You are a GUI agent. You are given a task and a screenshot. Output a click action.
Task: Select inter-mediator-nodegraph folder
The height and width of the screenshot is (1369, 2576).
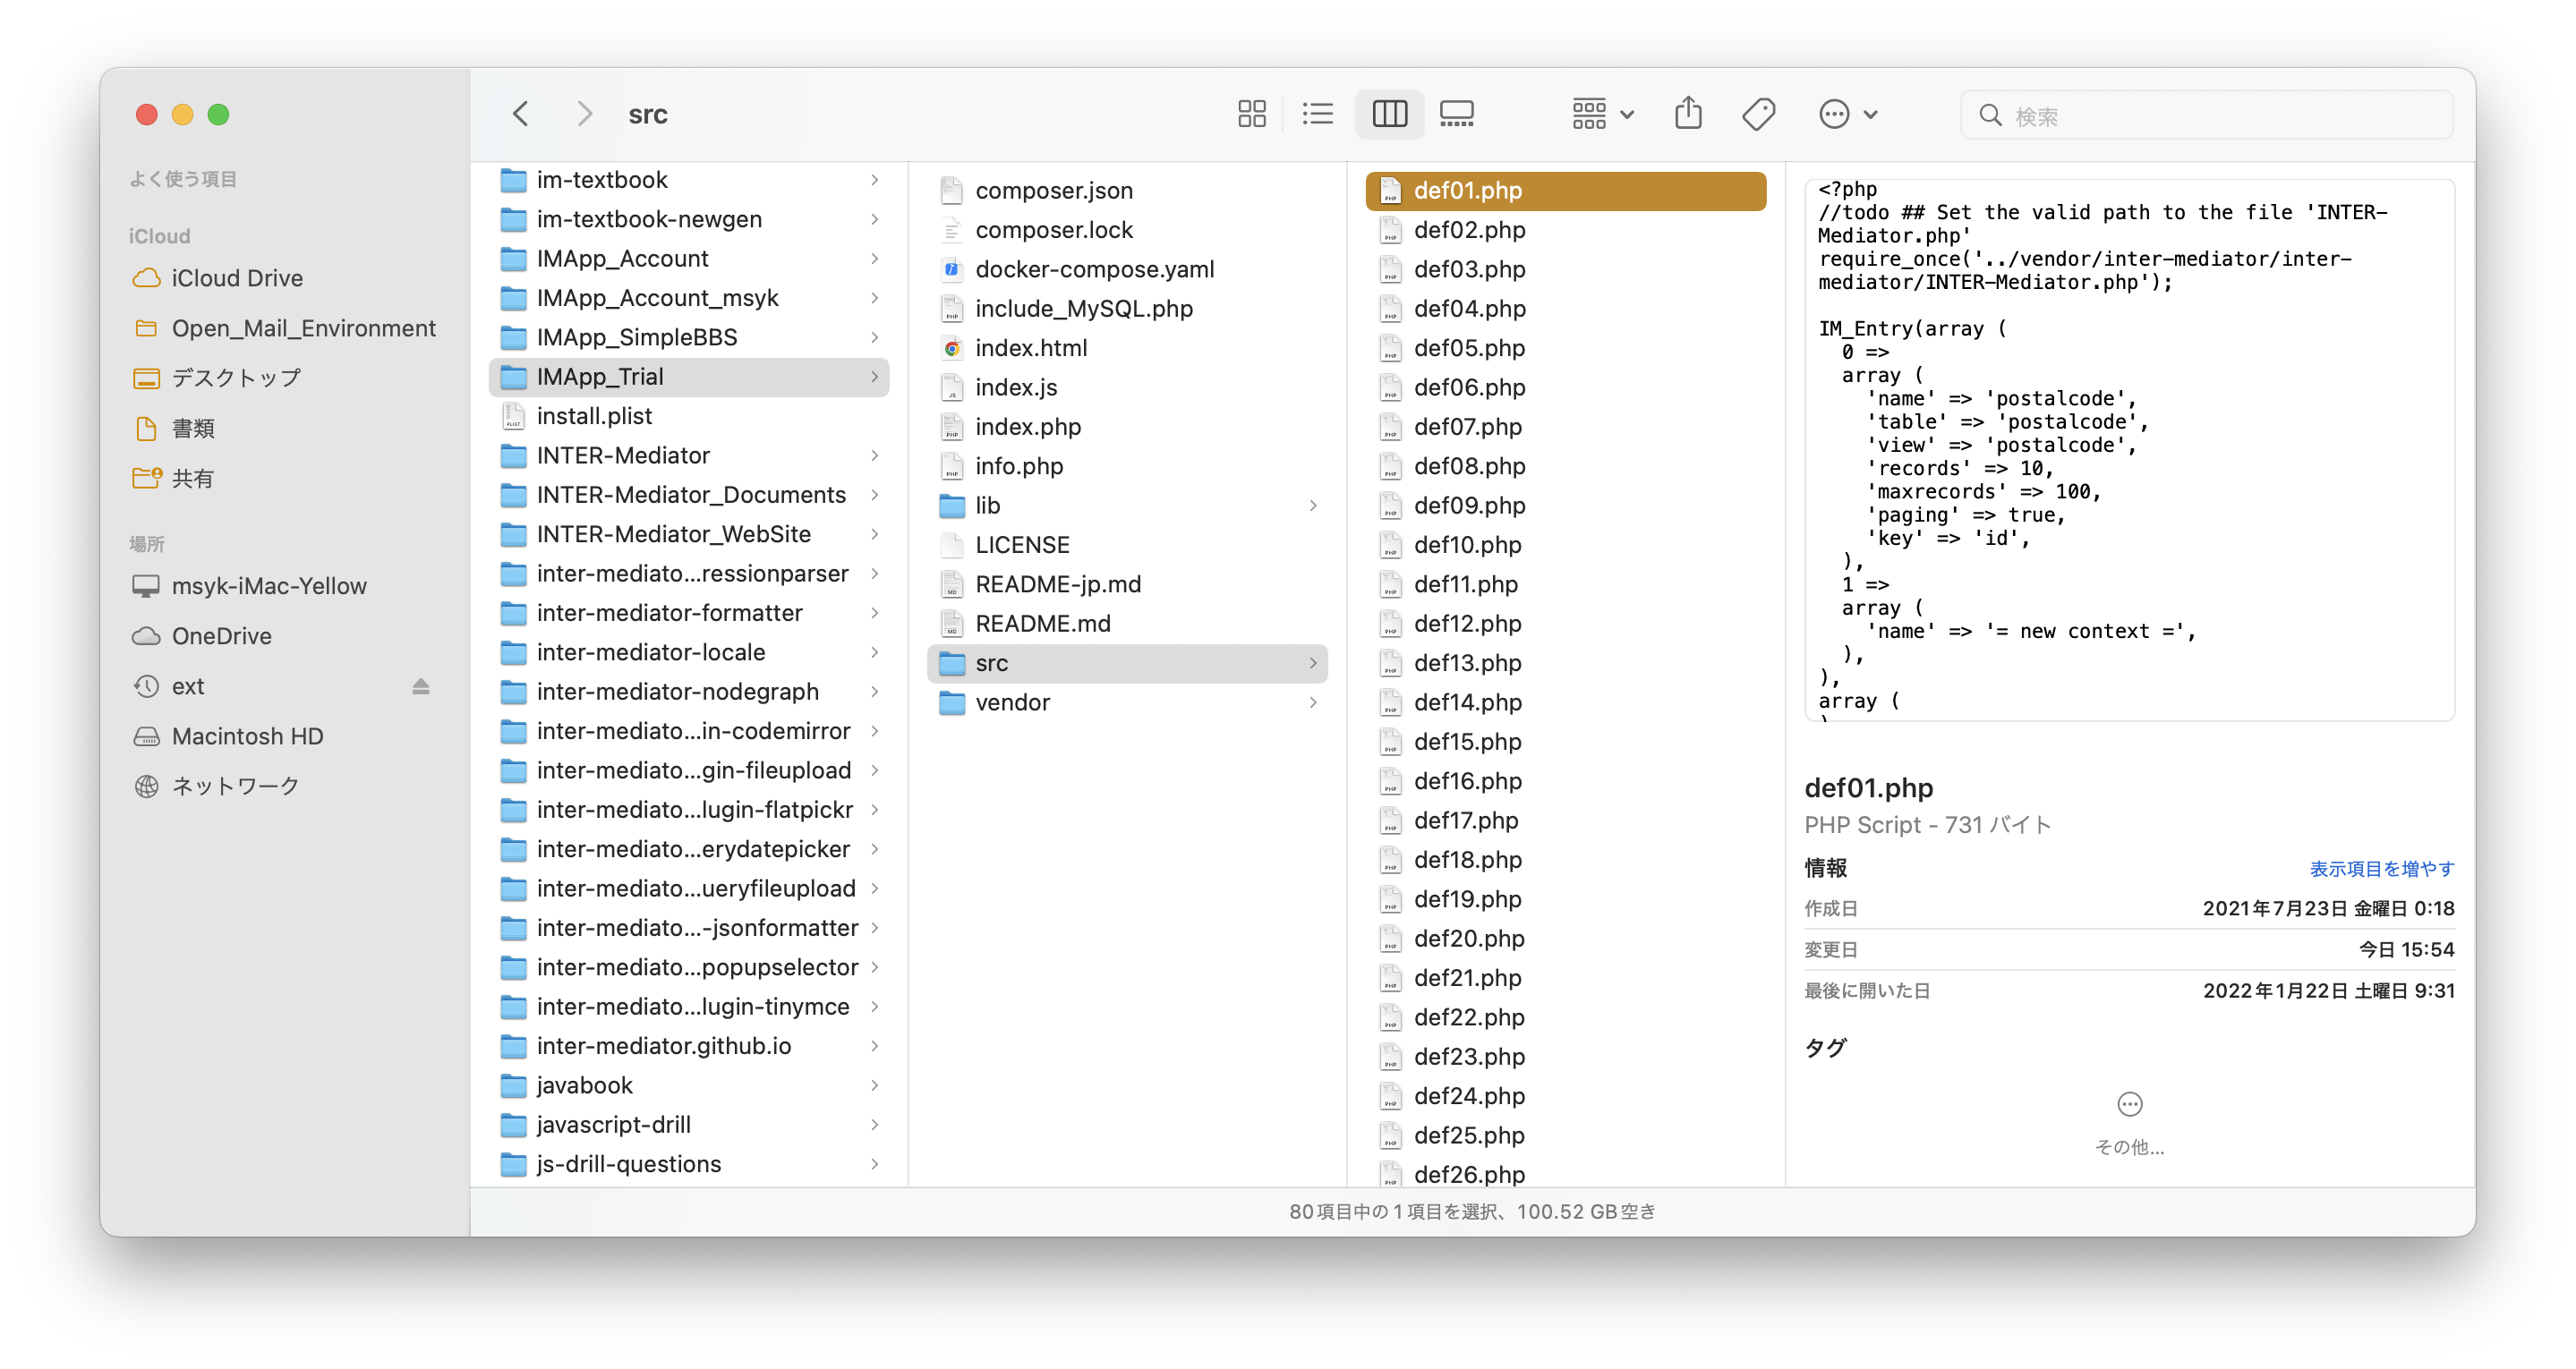coord(689,691)
